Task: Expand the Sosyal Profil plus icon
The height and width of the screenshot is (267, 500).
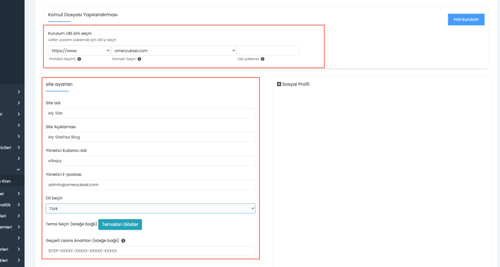Action: 279,84
